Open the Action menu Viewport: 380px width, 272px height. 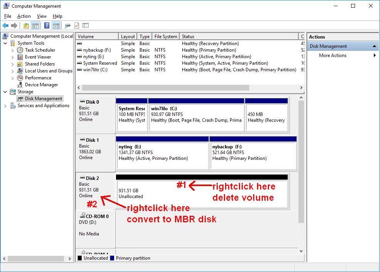point(24,16)
